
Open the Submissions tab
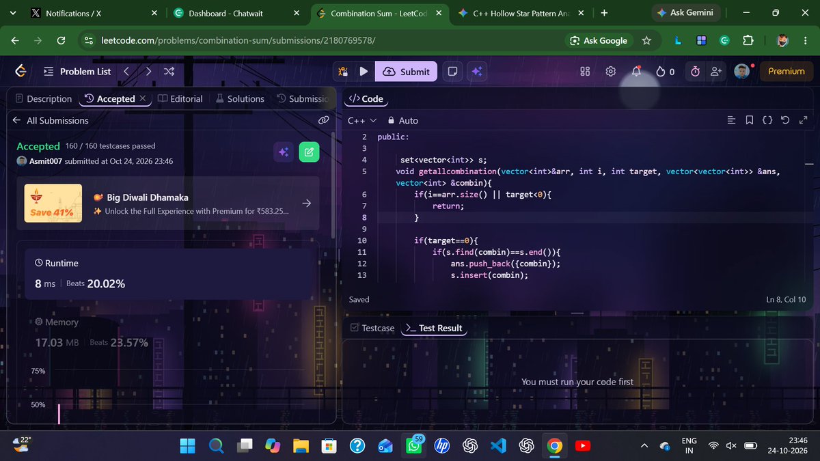304,98
